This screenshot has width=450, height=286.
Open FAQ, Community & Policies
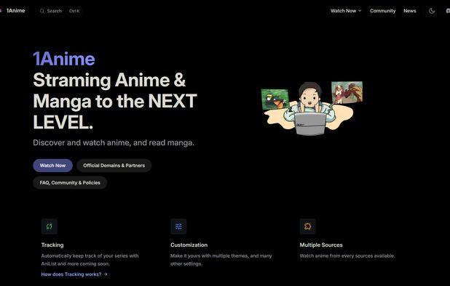click(70, 182)
